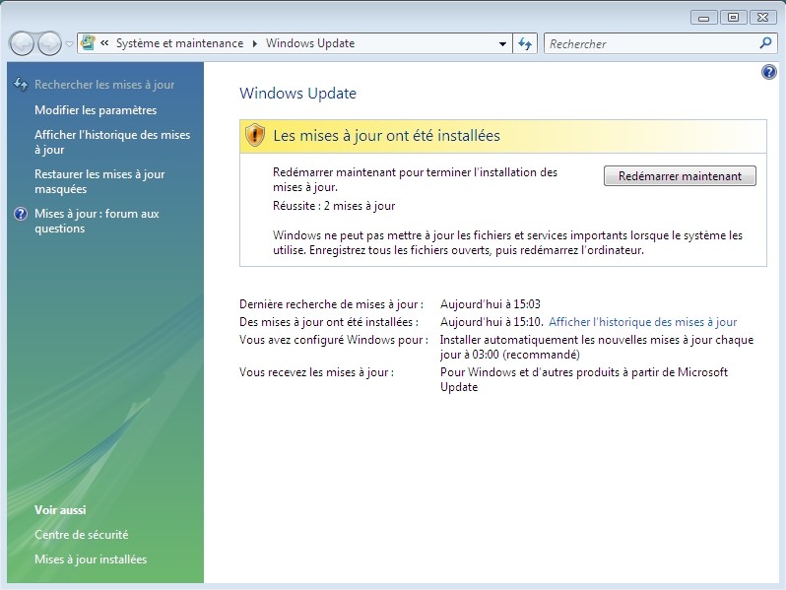
Task: Click inside the Rechercher search field
Action: tap(650, 43)
